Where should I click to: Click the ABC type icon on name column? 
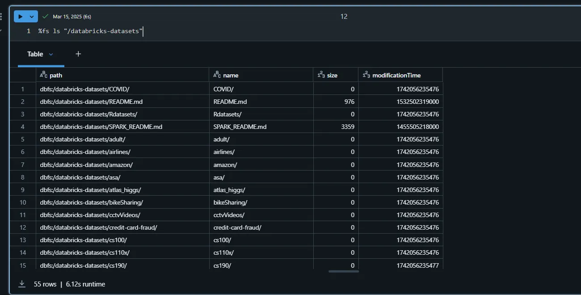coord(216,75)
